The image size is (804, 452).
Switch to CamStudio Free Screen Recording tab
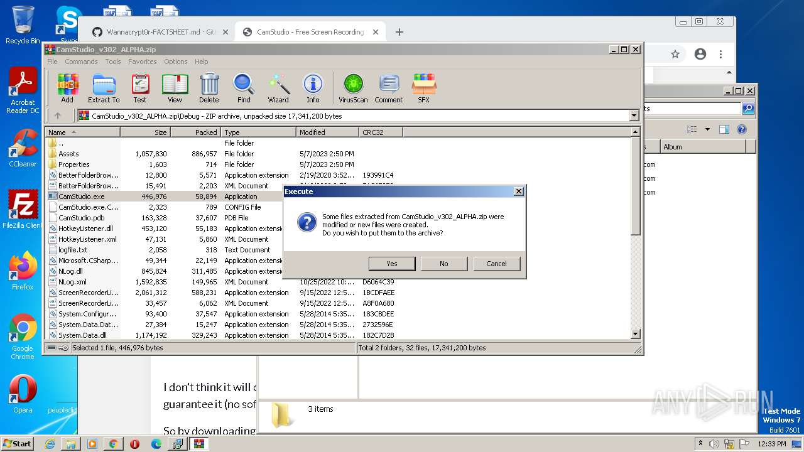311,32
